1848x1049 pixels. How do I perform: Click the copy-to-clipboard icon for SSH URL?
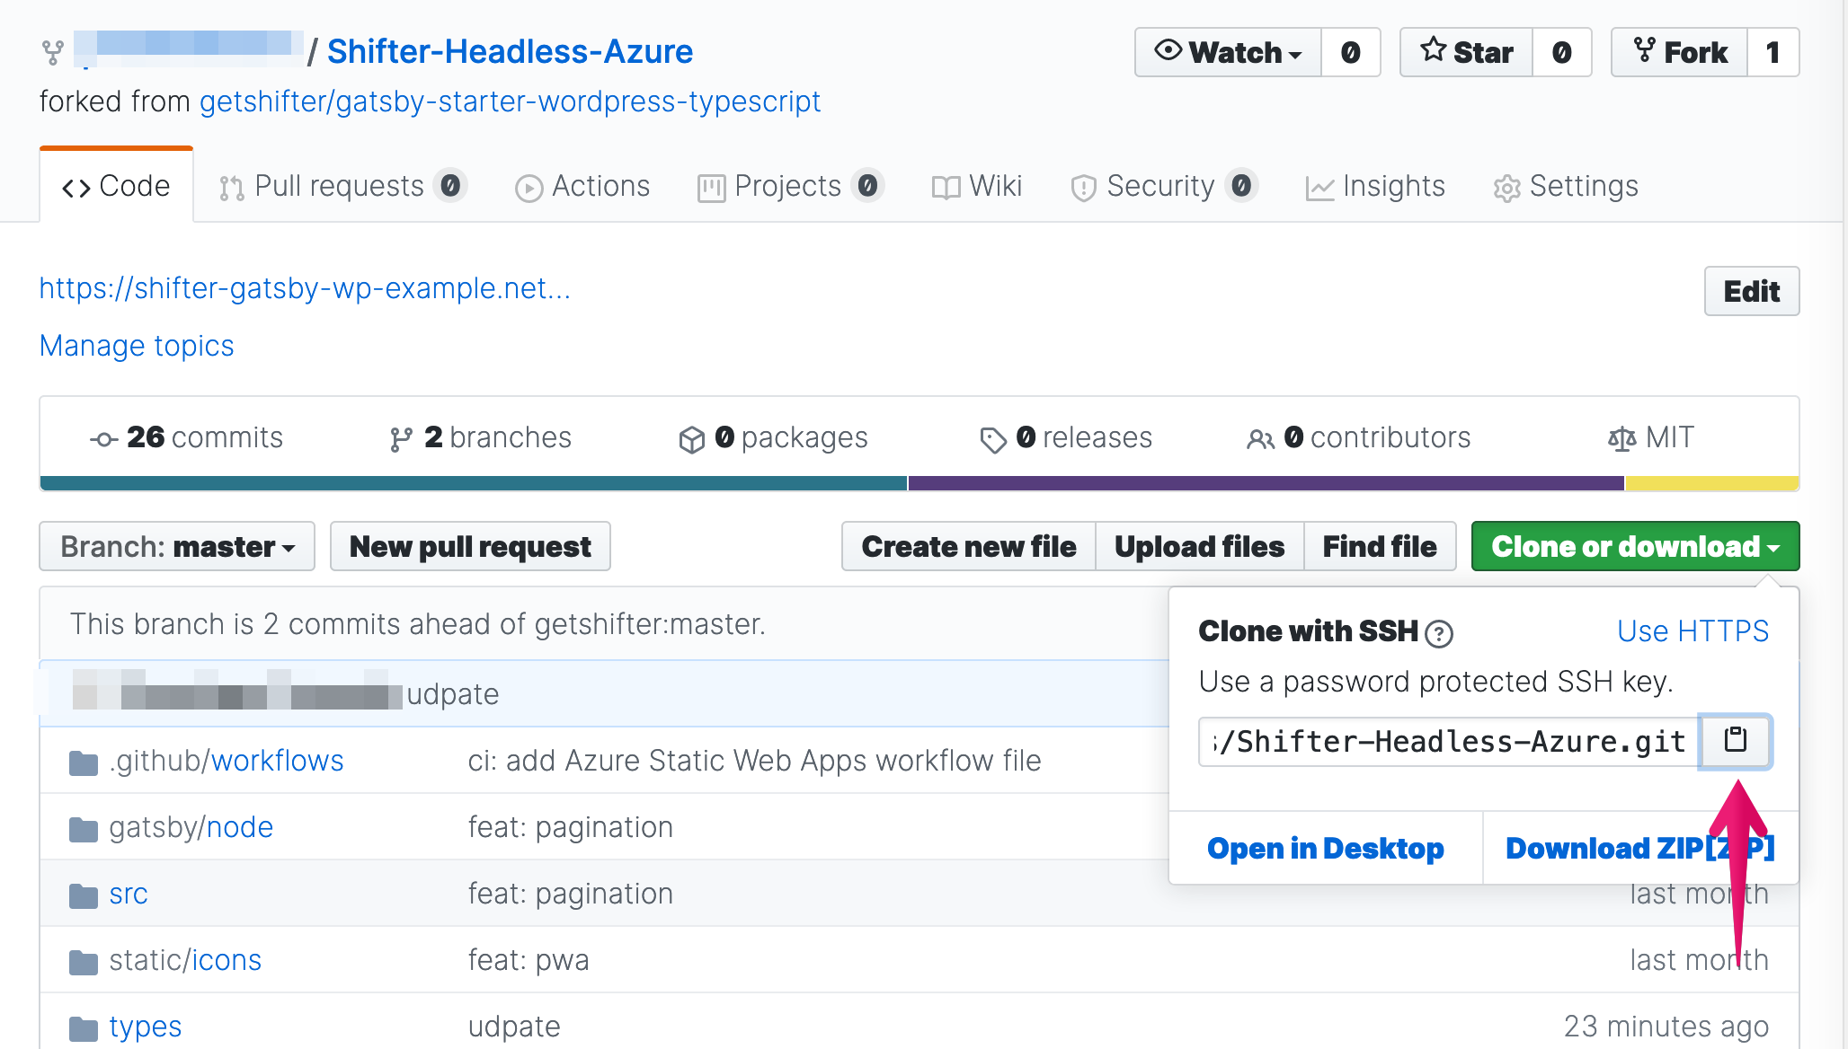point(1735,741)
